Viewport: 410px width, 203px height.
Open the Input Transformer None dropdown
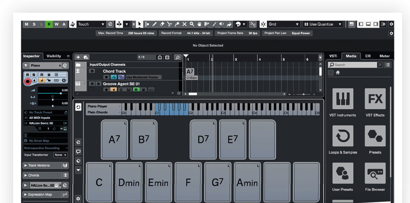tap(61, 155)
